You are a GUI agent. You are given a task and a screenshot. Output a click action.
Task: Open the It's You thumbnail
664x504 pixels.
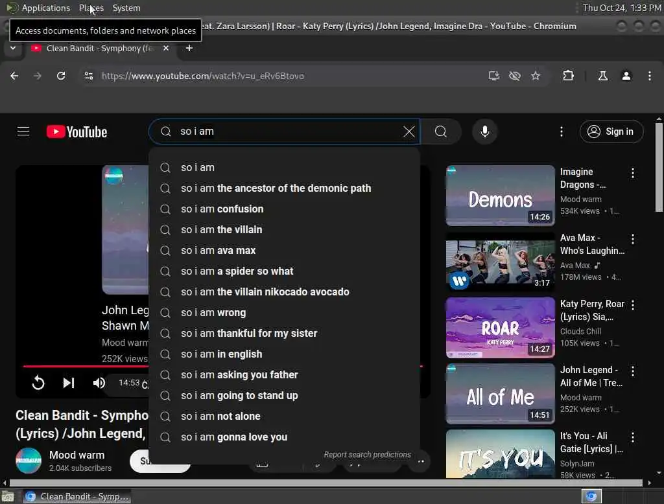[500, 454]
